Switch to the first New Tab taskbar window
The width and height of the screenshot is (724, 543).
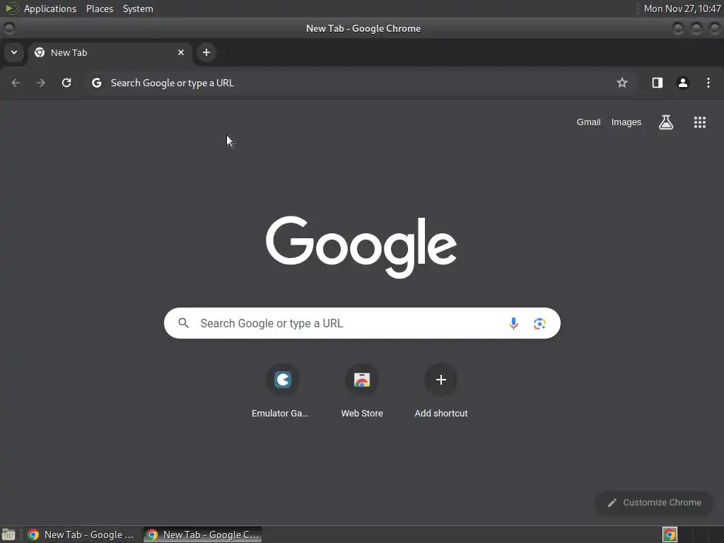click(x=81, y=535)
